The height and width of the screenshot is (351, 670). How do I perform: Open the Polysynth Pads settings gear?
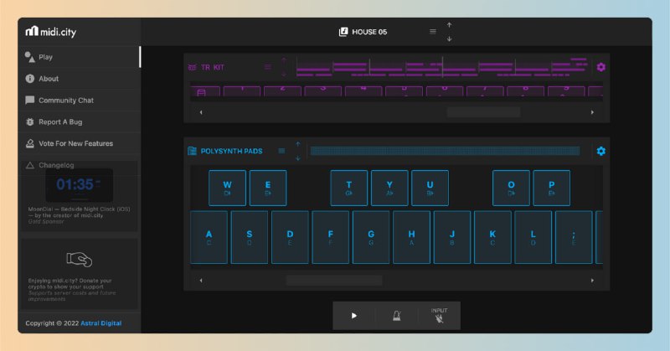coord(600,151)
